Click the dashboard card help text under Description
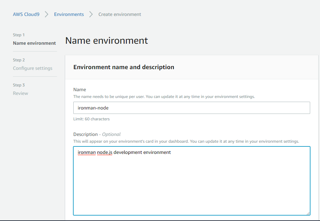 tap(186, 141)
